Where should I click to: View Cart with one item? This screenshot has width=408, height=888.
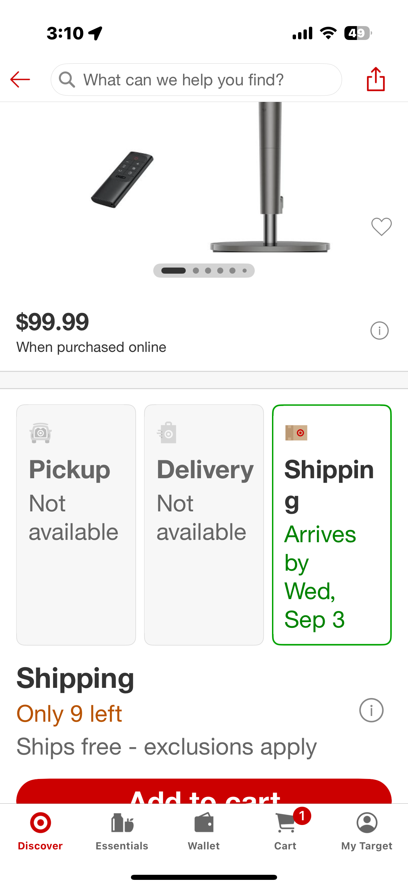click(286, 831)
